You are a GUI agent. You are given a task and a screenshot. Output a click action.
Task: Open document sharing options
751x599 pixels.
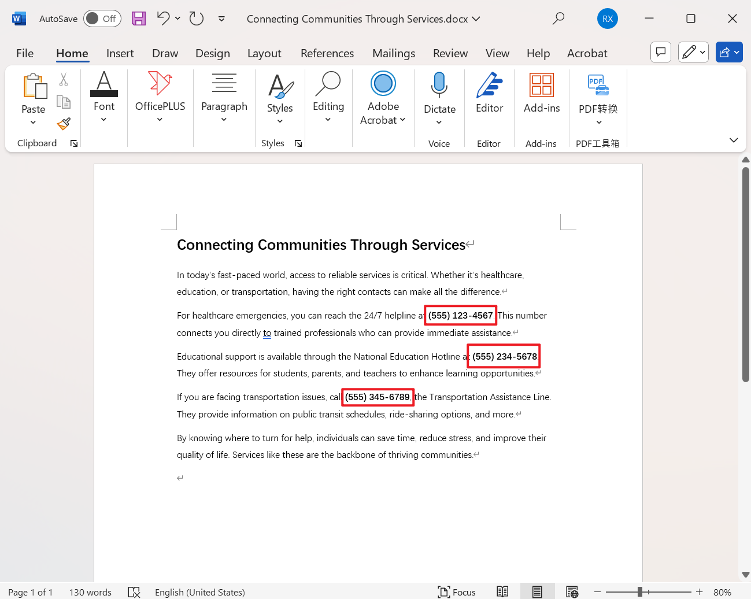tap(729, 51)
